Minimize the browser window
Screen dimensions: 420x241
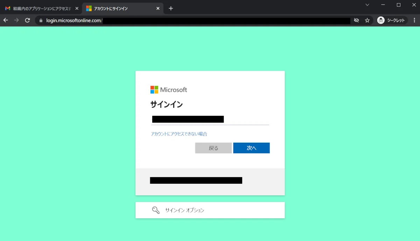coord(383,5)
